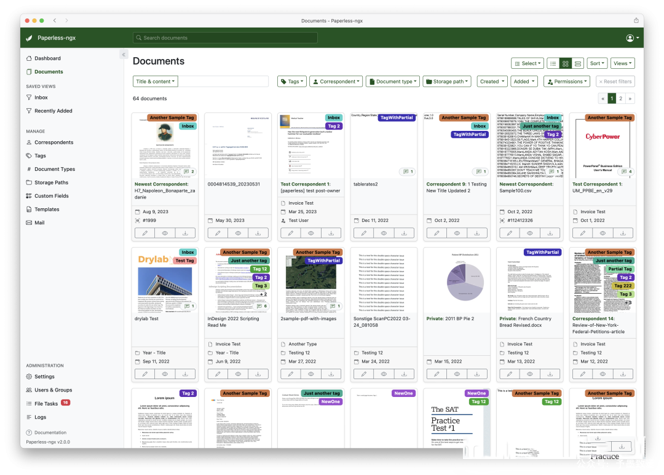Switch to list table view
The image size is (664, 475).
pos(553,63)
